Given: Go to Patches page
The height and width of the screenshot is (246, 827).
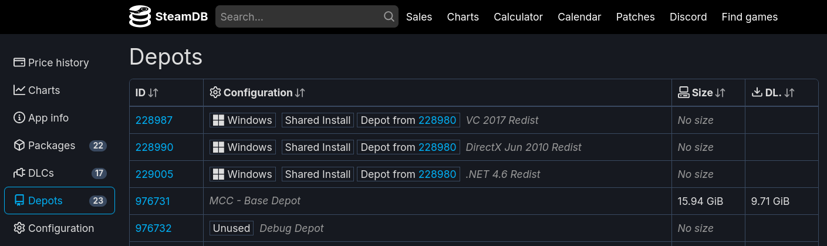Looking at the screenshot, I should coord(636,17).
